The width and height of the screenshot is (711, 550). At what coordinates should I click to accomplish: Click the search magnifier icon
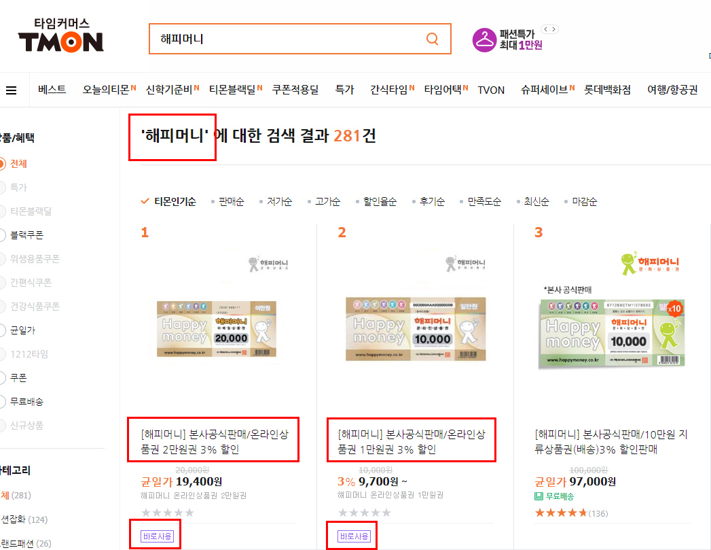[x=433, y=39]
